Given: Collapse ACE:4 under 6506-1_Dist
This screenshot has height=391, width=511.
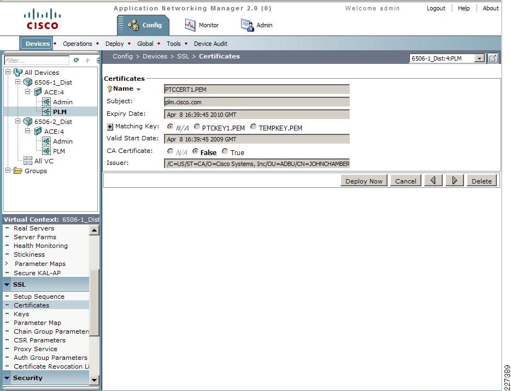Looking at the screenshot, I should (x=28, y=92).
